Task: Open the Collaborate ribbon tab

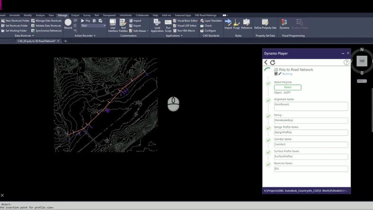Action: 142,15
